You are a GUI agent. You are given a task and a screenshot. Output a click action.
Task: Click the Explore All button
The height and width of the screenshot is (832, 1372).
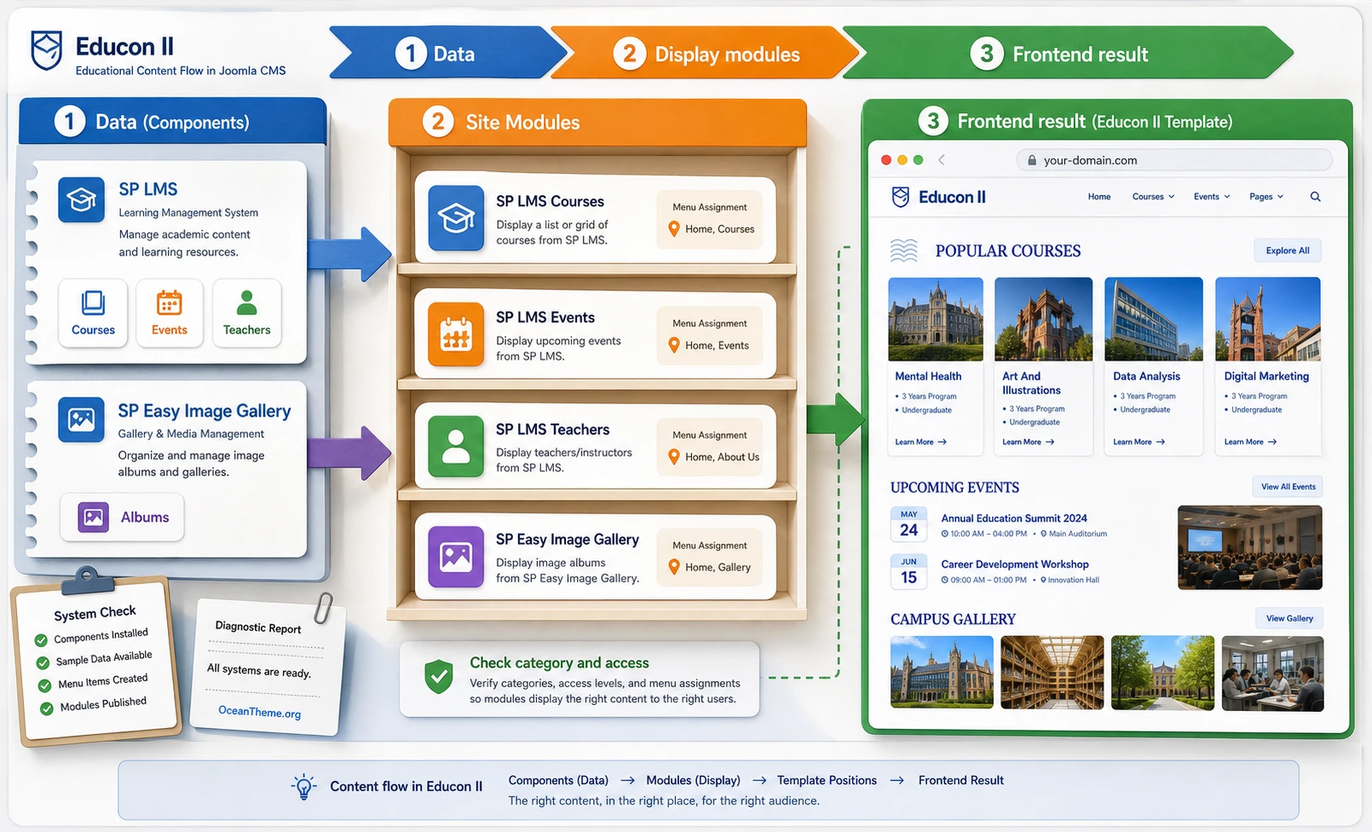[x=1288, y=250]
